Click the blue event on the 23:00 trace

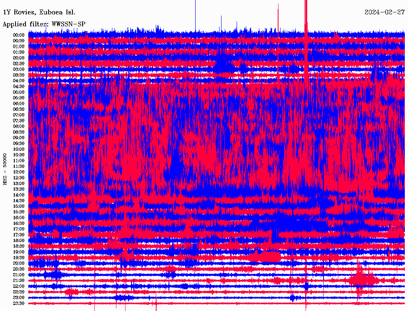[x=294, y=297]
